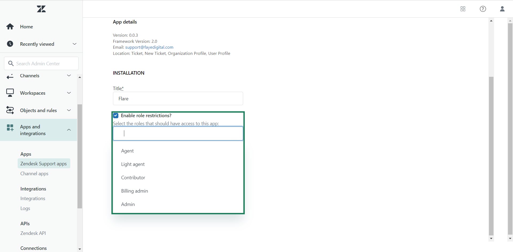Expand the Channels section chevron
This screenshot has height=252, width=513.
(x=69, y=76)
